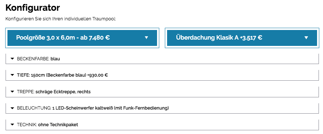Click the triangle icon beside TECHNIK
Viewport: 323px width, 134px height.
pos(12,125)
